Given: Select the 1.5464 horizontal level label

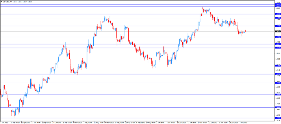Looking at the screenshot, I should [278, 44].
